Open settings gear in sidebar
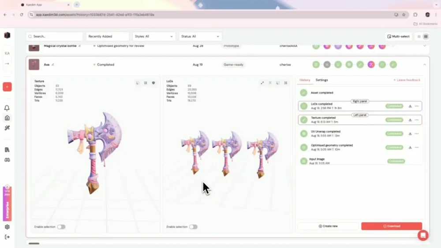Screen dimensions: 441x248 coord(7,227)
